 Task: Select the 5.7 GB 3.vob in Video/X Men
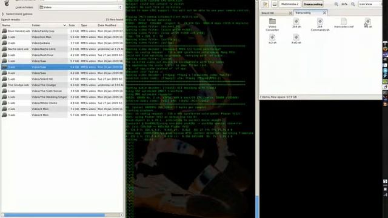pyautogui.click(x=62, y=115)
